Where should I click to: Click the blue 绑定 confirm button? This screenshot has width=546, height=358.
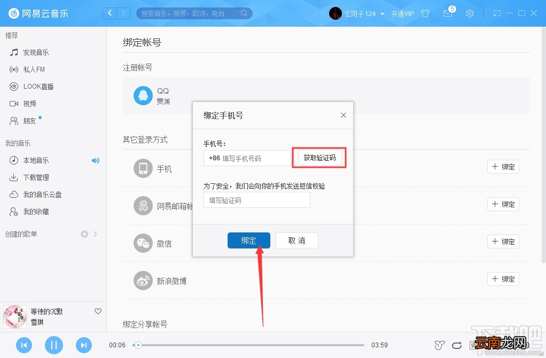click(x=248, y=240)
